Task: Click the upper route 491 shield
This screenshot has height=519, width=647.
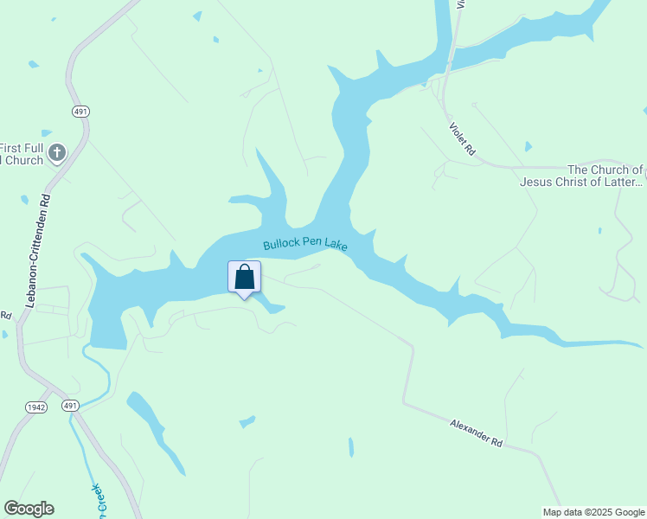Action: [x=80, y=112]
